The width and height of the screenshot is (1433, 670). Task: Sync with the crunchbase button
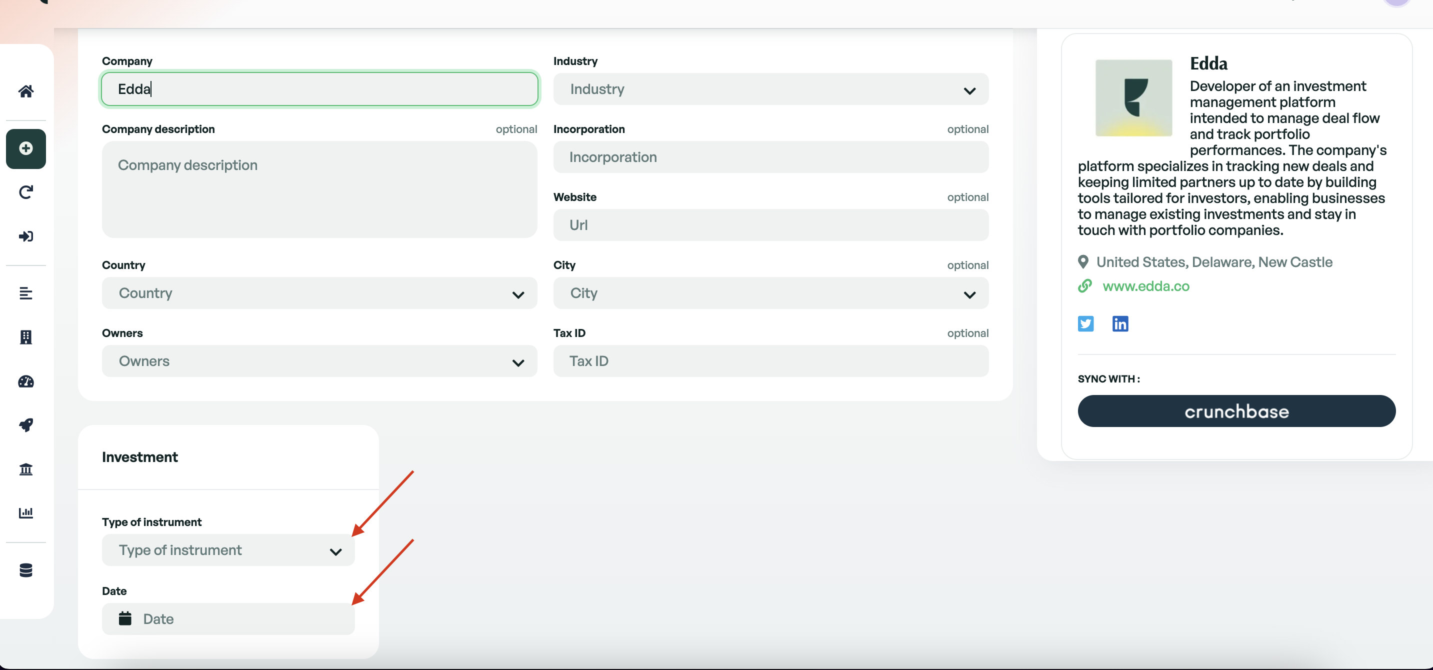coord(1236,411)
